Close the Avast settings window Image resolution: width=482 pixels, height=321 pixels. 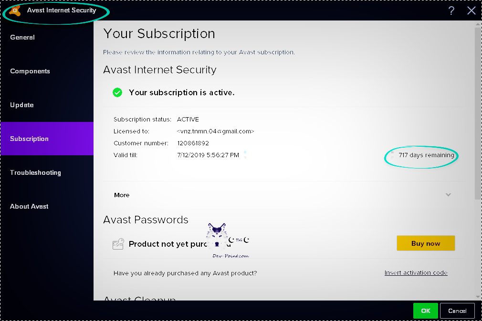[x=472, y=11]
